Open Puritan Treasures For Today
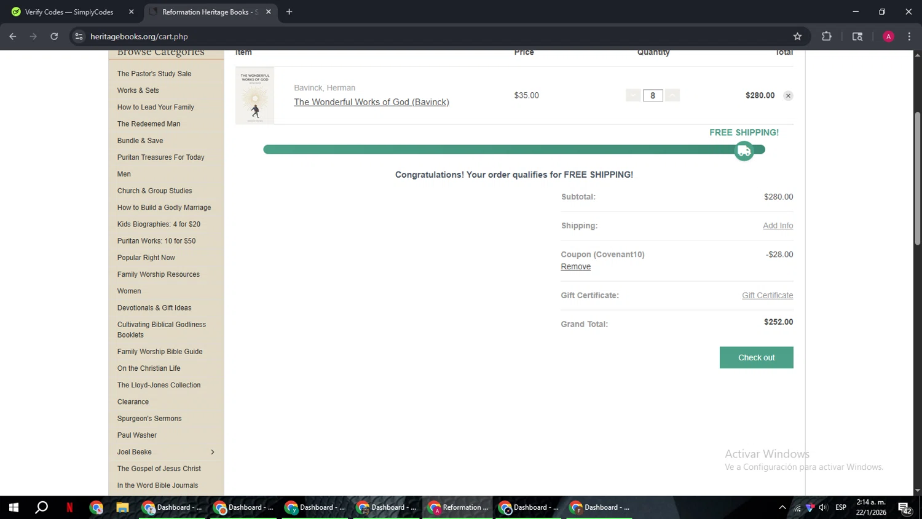The height and width of the screenshot is (519, 922). tap(160, 157)
